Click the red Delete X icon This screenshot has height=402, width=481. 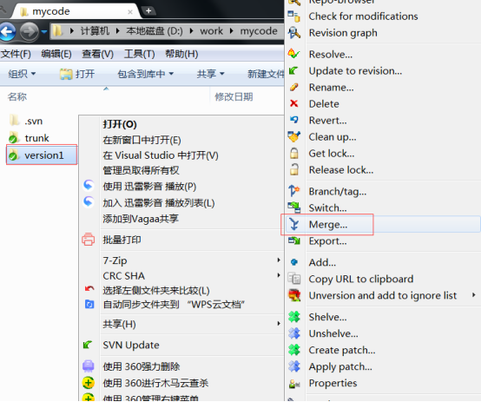[293, 103]
